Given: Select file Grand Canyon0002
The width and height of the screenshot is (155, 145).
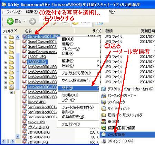Looking at the screenshot, I should [x=42, y=47].
